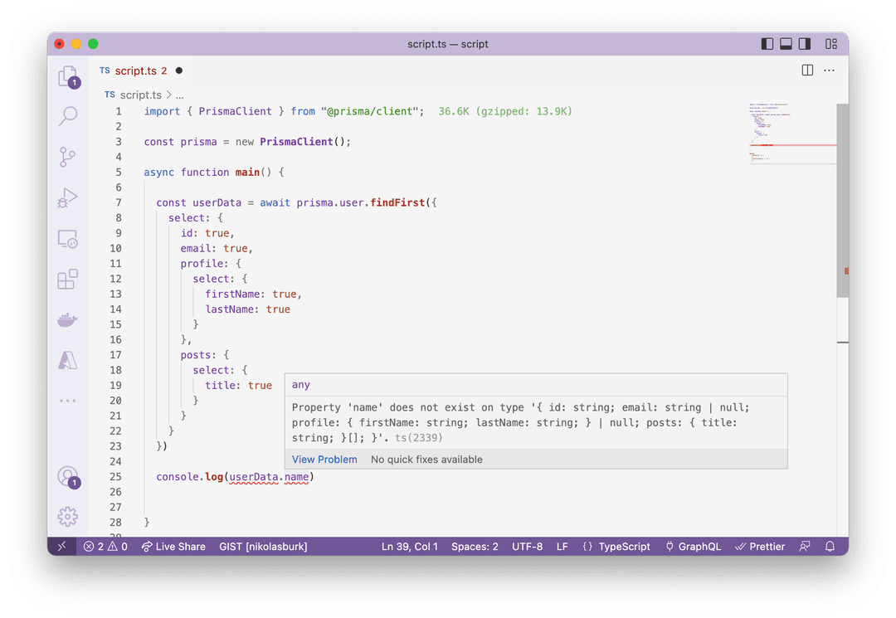Select the Docker icon in the activity bar

point(67,319)
